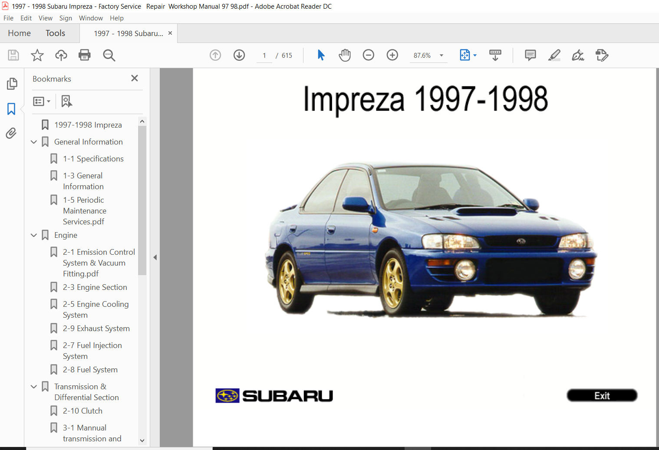Image resolution: width=659 pixels, height=450 pixels.
Task: Close the Bookmarks pane
Action: tap(135, 78)
